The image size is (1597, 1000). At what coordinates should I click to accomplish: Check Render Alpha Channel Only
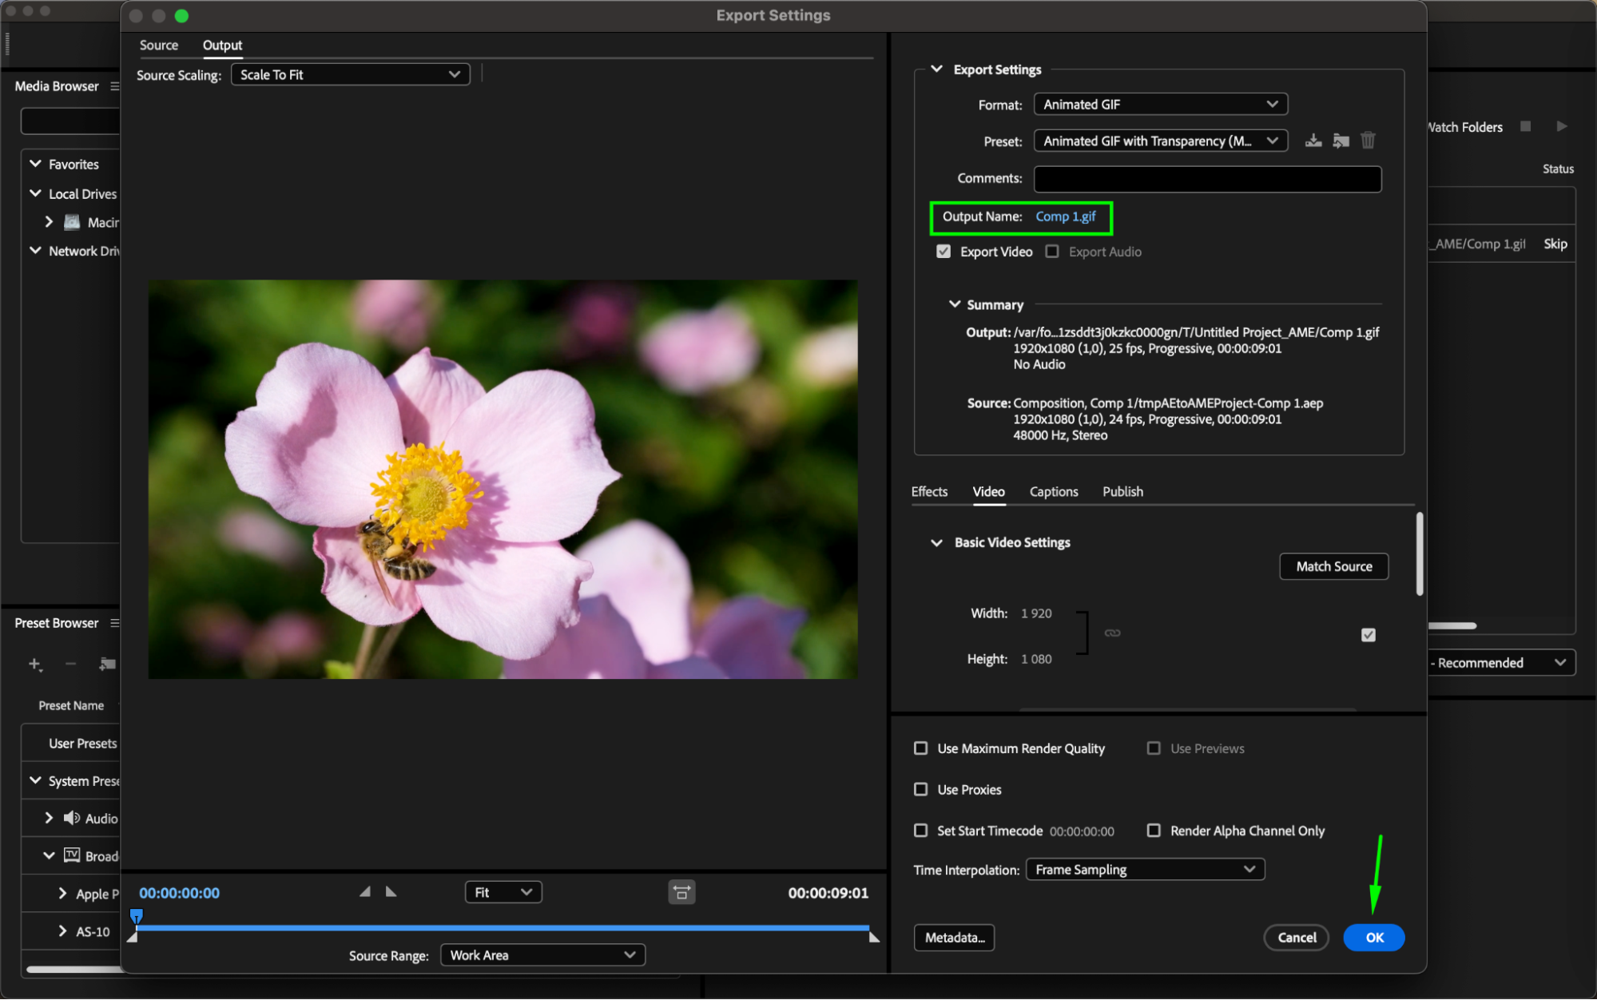tap(1154, 831)
